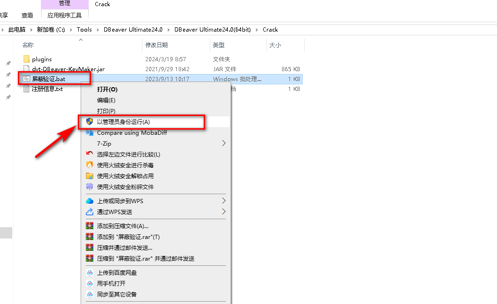This screenshot has height=304, width=497.
Task: Click the dvt-DBeaver-KeyMaker.jar file icon
Action: pos(26,69)
